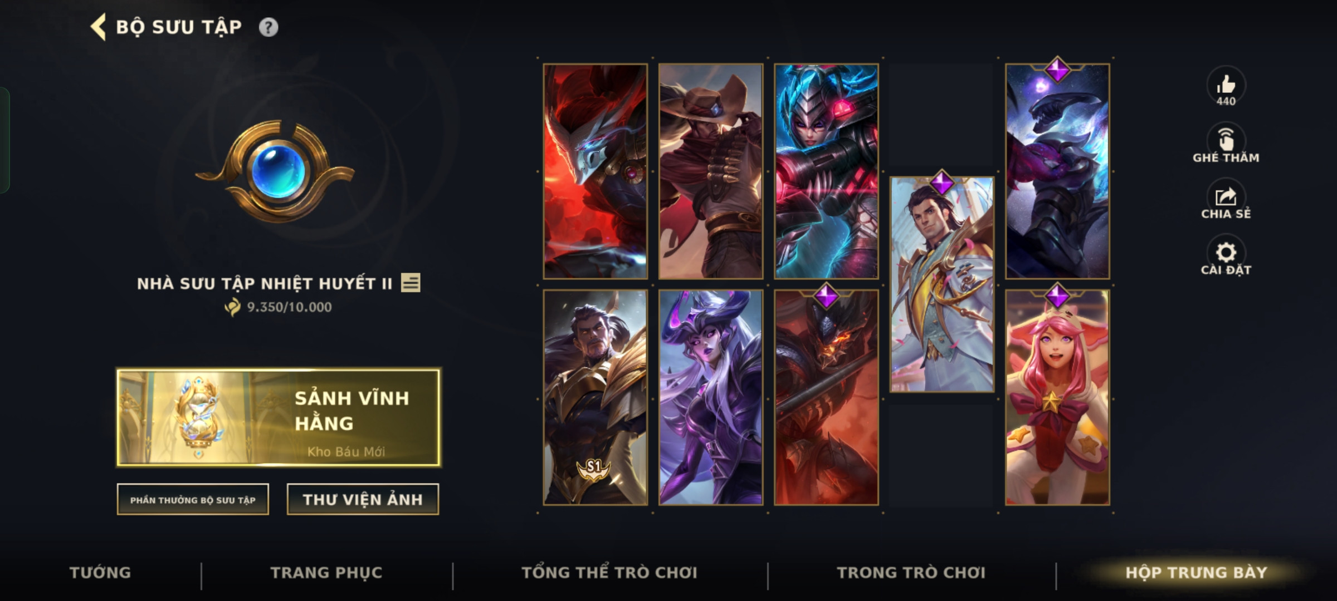Select the cowboy hat skin card

[711, 171]
